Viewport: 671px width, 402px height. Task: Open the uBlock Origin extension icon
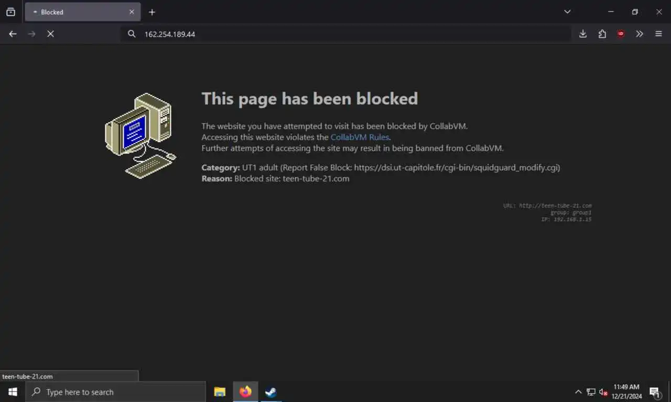point(621,34)
